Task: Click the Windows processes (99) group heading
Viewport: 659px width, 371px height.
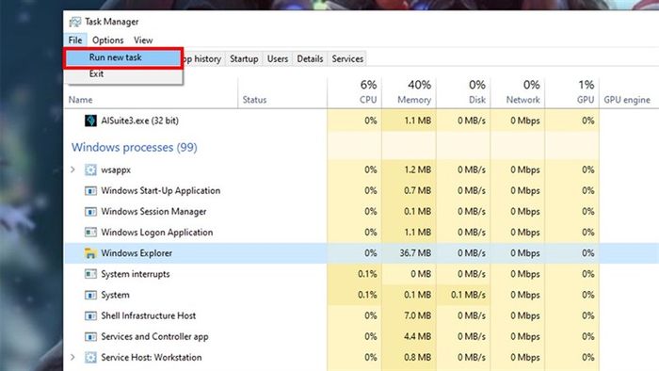Action: (x=134, y=148)
